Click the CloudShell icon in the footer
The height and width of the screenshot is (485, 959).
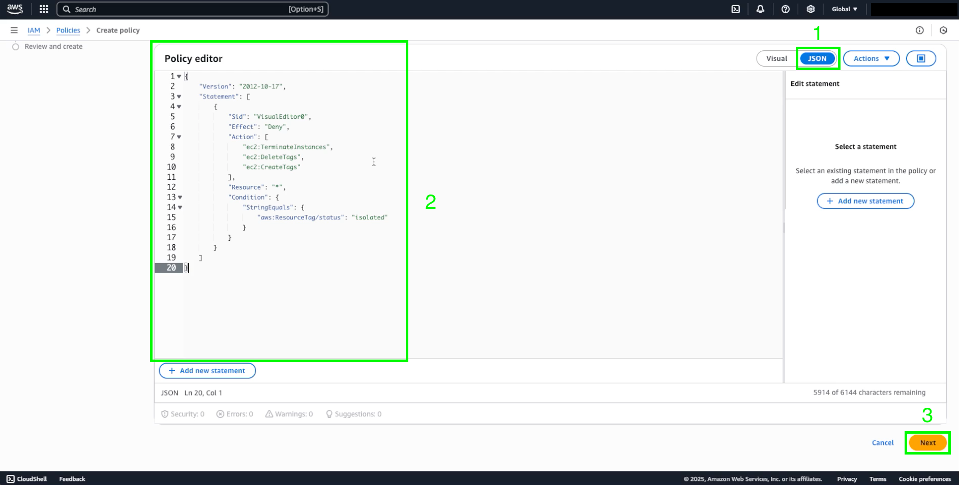tap(10, 479)
